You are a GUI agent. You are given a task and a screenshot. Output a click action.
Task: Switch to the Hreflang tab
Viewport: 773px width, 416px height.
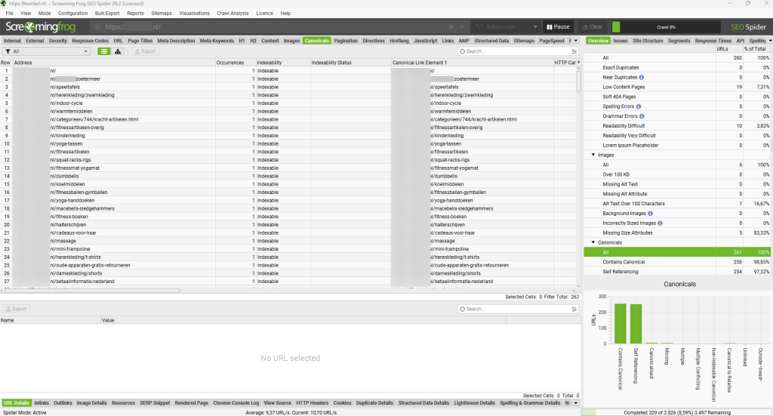399,41
